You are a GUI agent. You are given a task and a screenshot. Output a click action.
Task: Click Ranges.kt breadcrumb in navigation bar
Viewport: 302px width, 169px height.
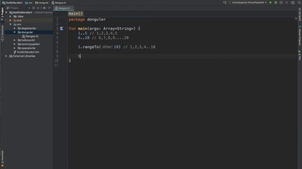pos(59,3)
